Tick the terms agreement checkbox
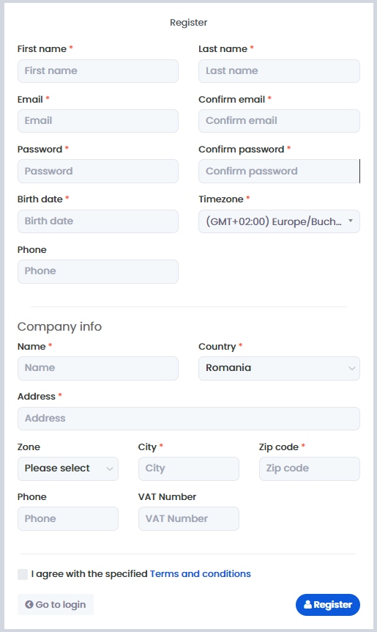 coord(23,574)
